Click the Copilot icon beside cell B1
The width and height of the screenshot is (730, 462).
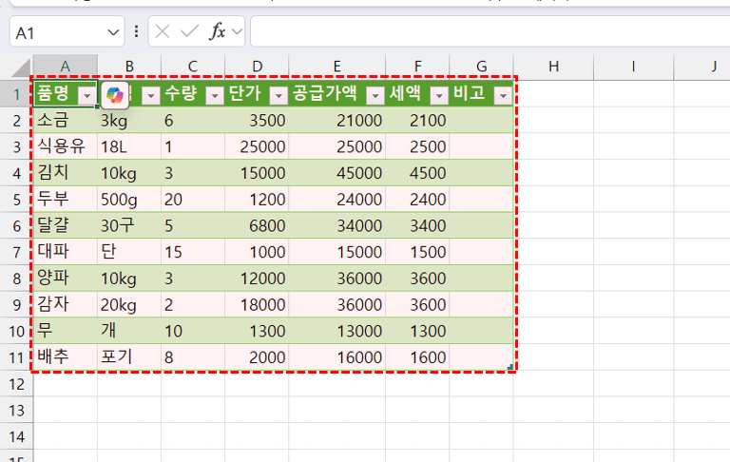pos(115,94)
